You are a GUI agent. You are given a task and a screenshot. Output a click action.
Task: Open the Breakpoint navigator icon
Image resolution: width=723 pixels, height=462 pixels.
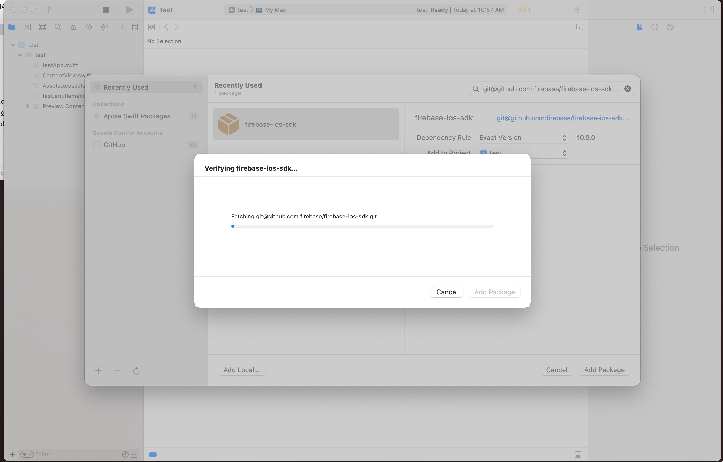(x=119, y=27)
